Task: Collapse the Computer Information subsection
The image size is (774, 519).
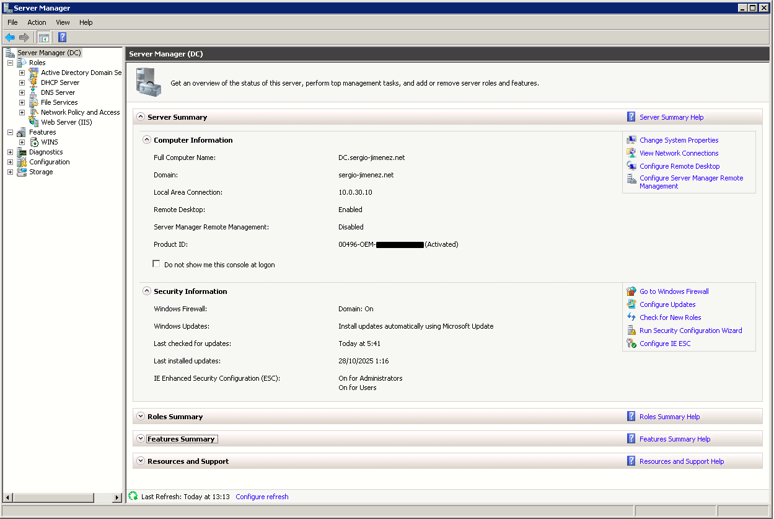Action: [x=147, y=140]
